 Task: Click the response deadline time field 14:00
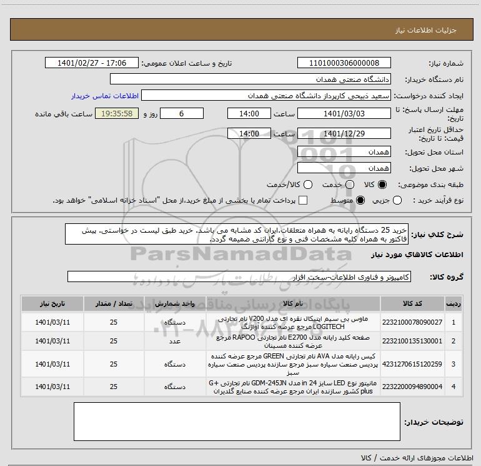point(249,113)
